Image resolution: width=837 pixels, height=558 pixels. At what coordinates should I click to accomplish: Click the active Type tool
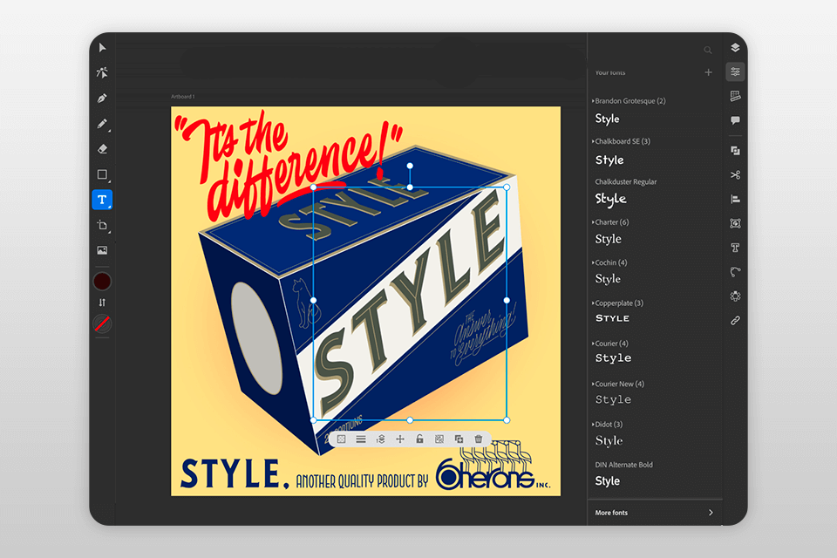(102, 200)
